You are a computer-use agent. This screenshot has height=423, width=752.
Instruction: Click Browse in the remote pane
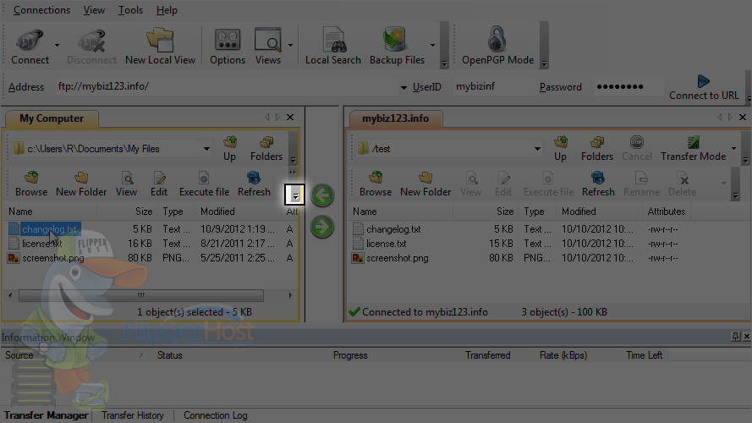point(376,184)
